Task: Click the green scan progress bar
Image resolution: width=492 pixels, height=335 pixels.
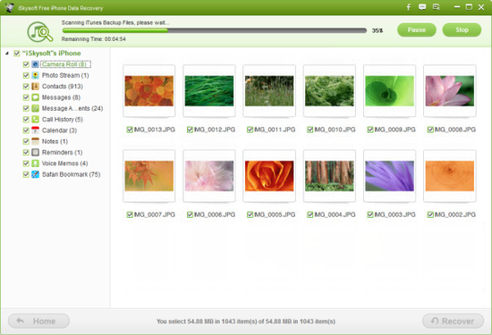Action: point(215,30)
